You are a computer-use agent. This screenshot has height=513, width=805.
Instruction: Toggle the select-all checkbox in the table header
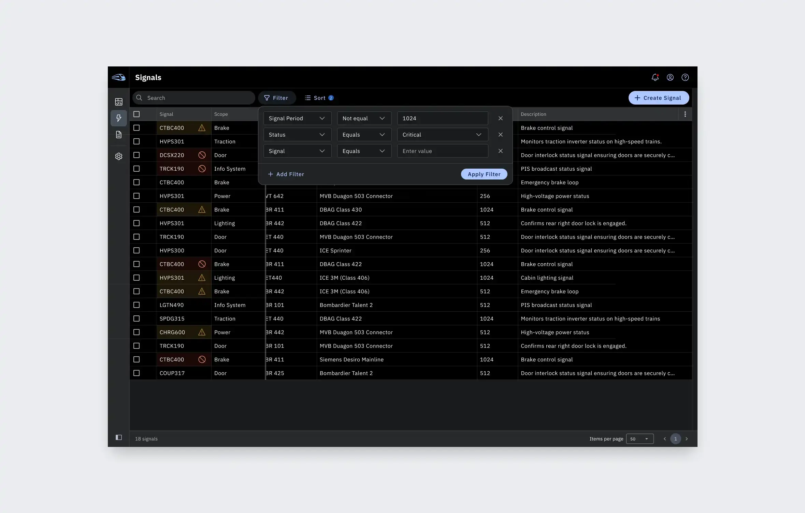tap(137, 114)
